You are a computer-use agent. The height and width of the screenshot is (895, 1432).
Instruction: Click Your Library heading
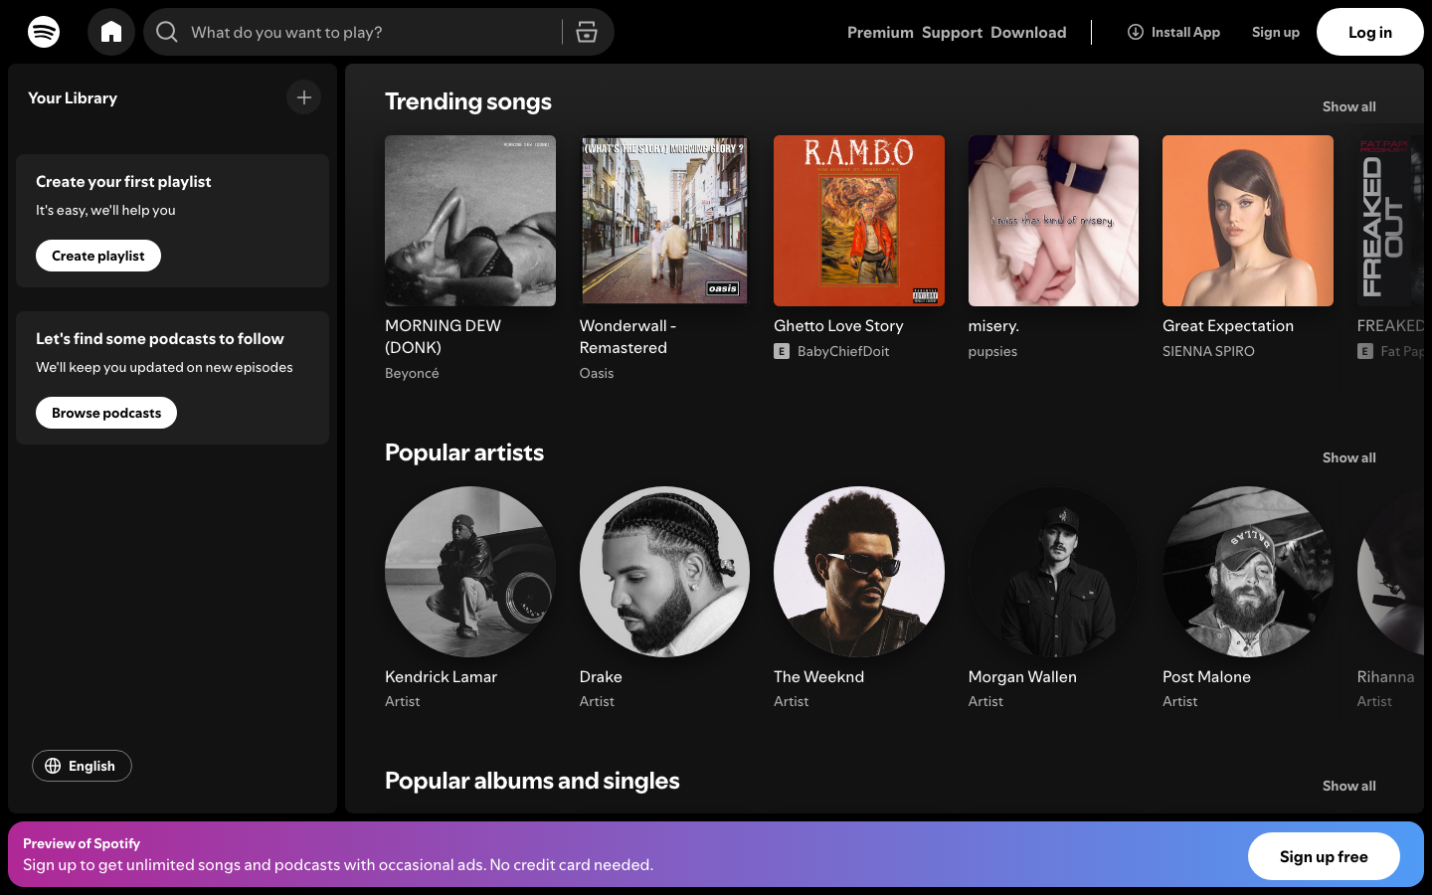point(73,97)
